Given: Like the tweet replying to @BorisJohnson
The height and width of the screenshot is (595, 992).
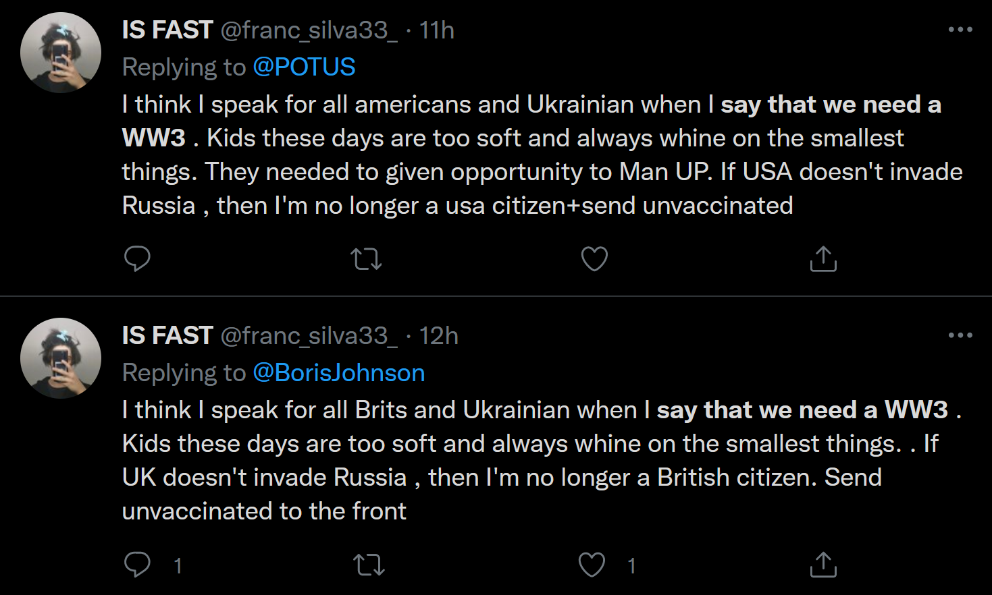Looking at the screenshot, I should (592, 565).
